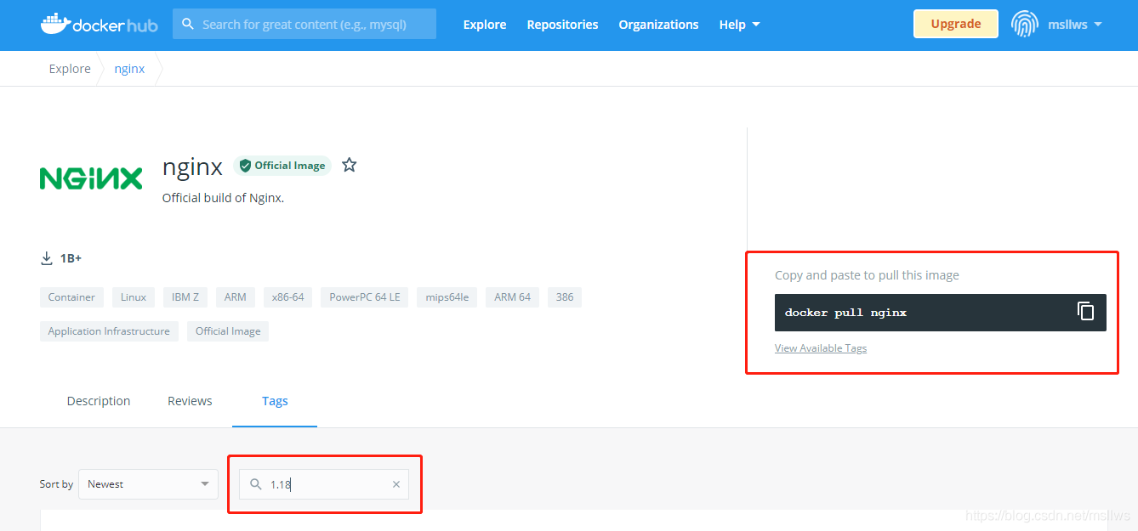Screen dimensions: 1138x531
Task: Switch to the Description tab
Action: click(x=99, y=401)
